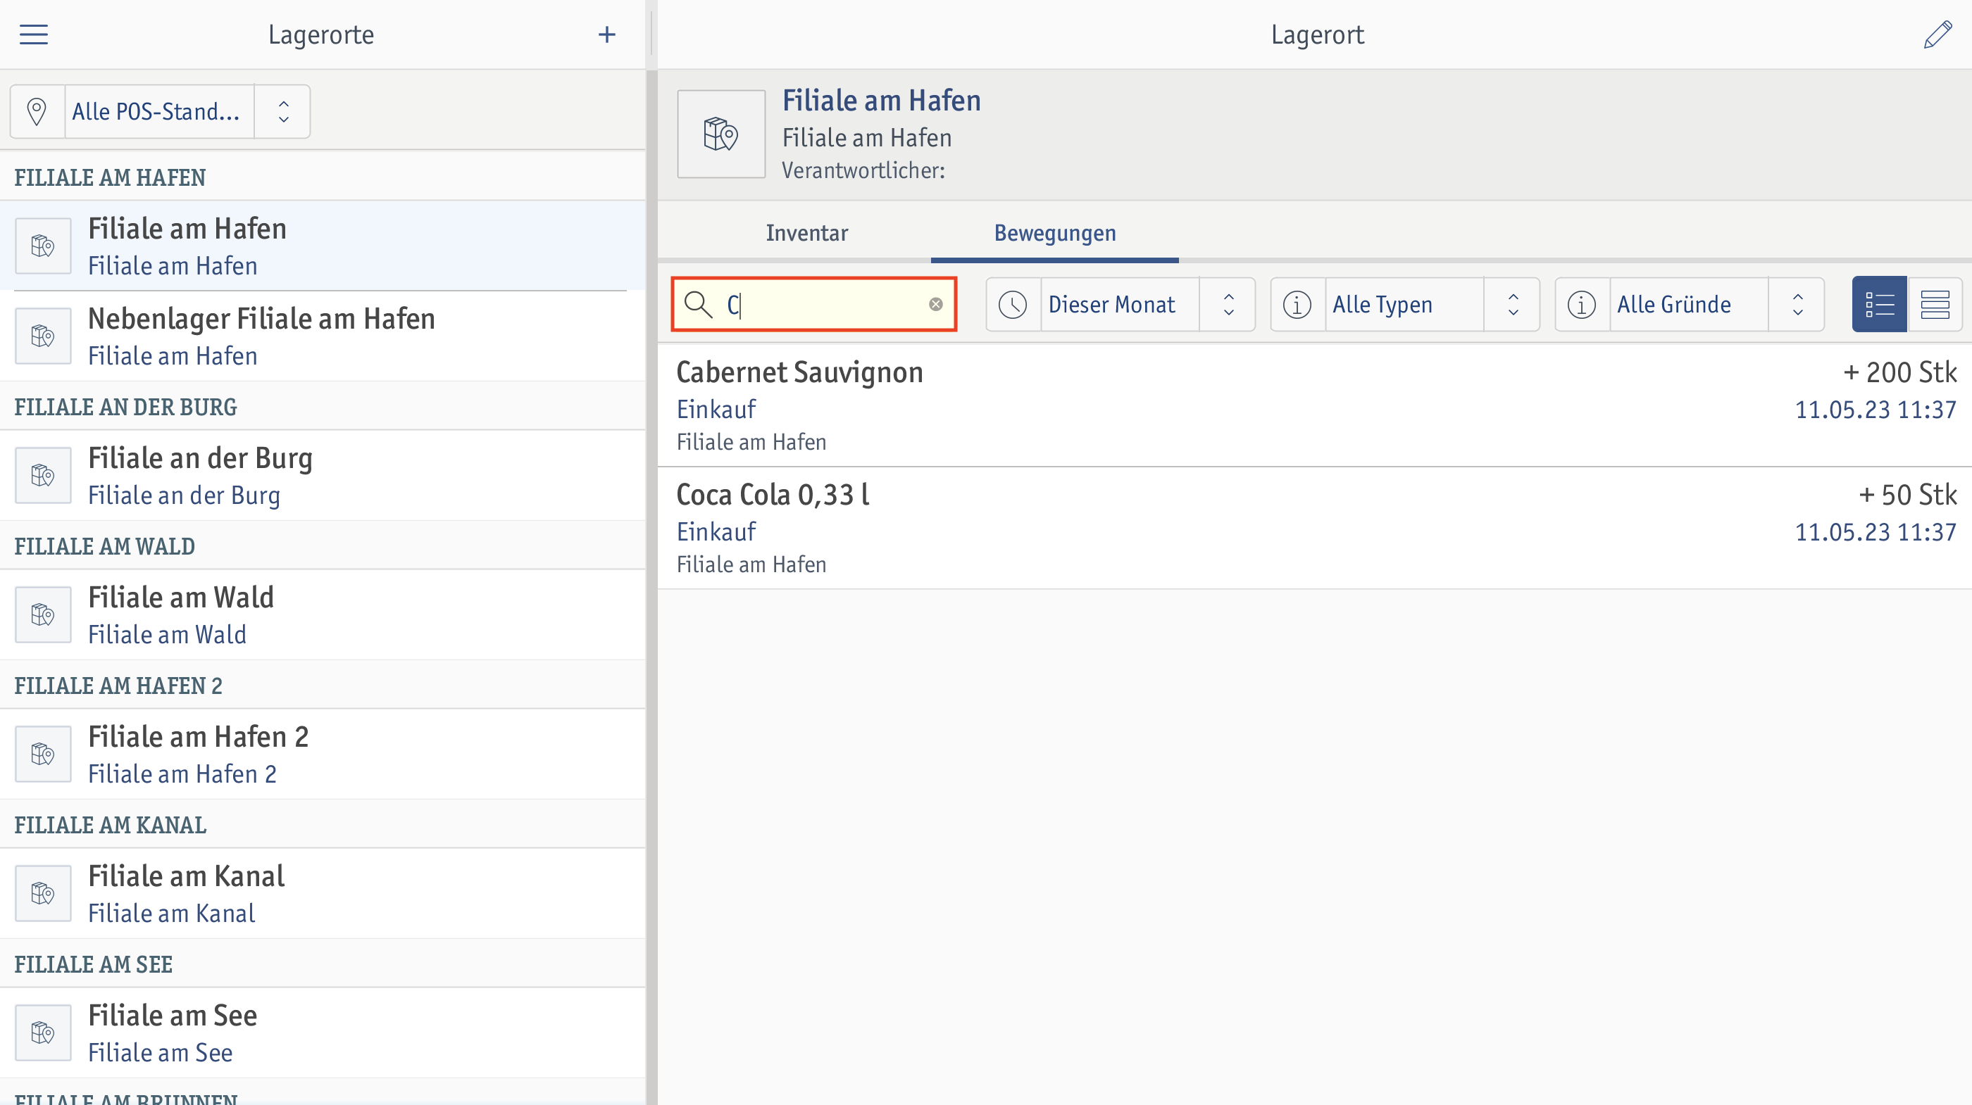
Task: Select Filiale am Wald entry
Action: point(323,614)
